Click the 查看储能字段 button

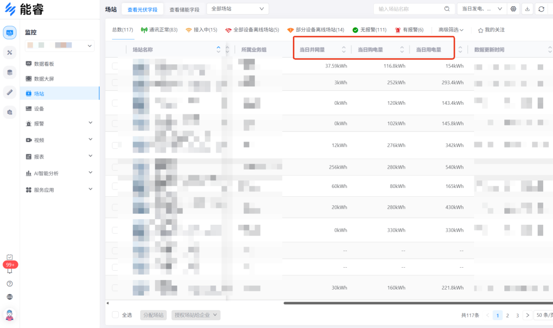pyautogui.click(x=183, y=9)
